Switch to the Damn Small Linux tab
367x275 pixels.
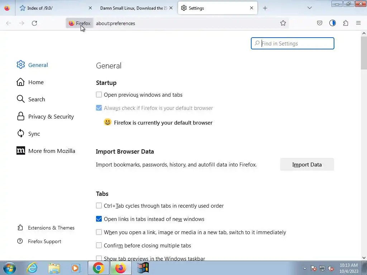137,8
